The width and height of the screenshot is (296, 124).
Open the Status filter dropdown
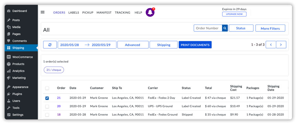[241, 28]
